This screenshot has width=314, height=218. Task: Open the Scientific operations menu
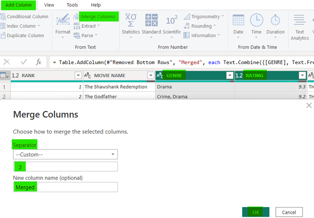(x=172, y=26)
